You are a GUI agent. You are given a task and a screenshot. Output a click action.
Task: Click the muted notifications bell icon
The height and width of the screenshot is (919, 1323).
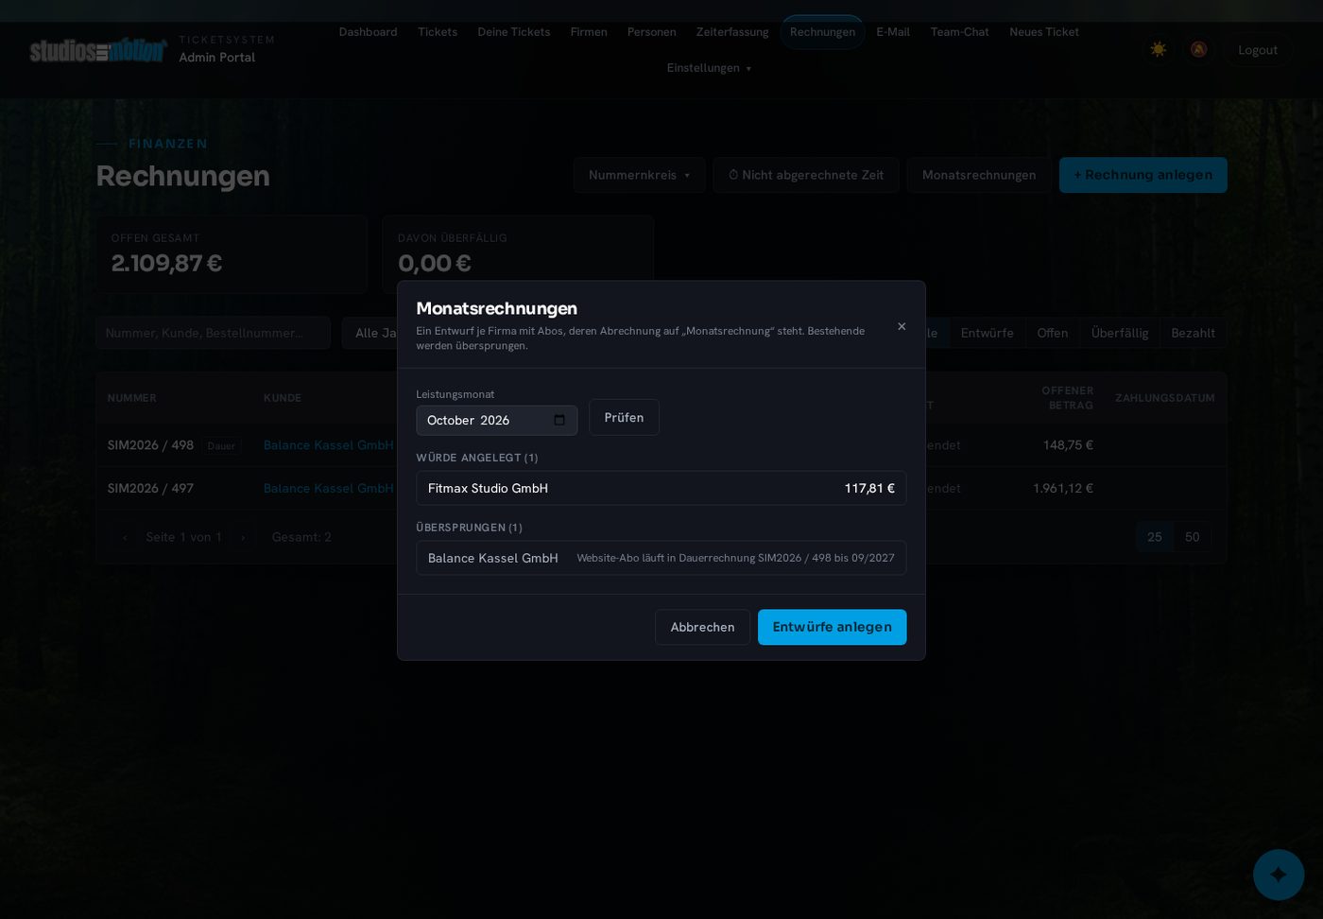tap(1198, 49)
